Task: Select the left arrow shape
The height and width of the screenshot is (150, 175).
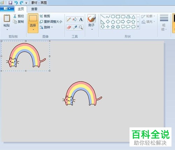Action: coord(128,22)
